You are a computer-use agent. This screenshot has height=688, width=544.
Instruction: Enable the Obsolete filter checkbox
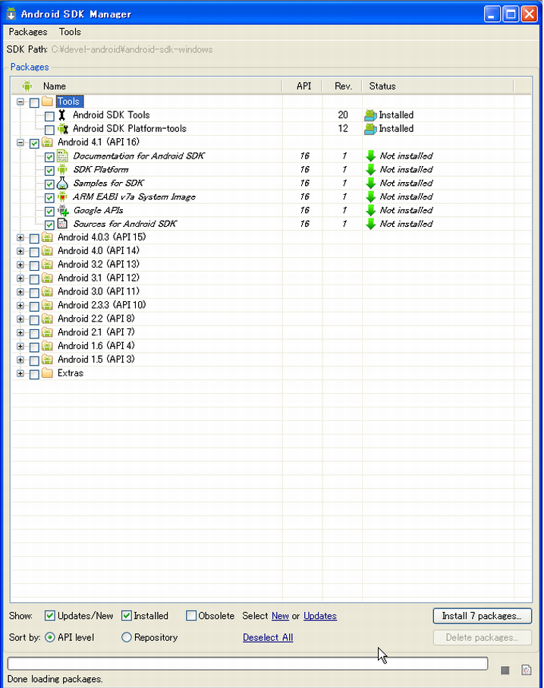pos(191,616)
